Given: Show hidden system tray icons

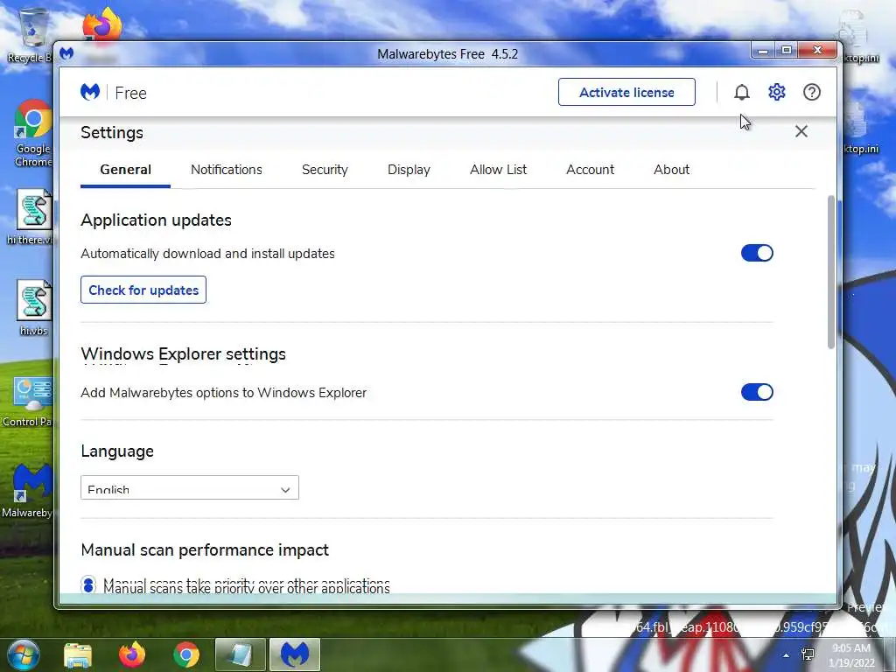Looking at the screenshot, I should click(787, 655).
